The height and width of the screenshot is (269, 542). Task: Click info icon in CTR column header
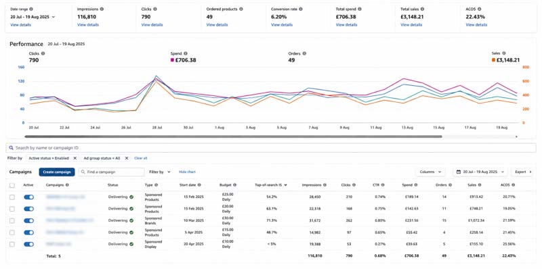pos(383,185)
